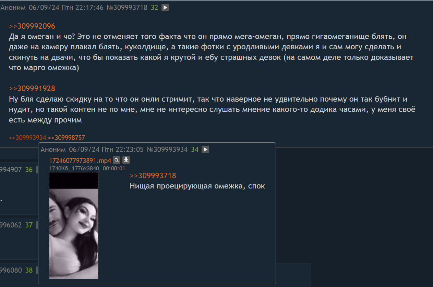The image size is (433, 287).
Task: Click magnifier search icon next to mp4 filename
Action: click(117, 160)
